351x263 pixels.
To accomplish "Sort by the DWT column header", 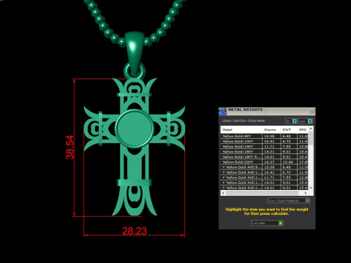I will tap(289, 129).
